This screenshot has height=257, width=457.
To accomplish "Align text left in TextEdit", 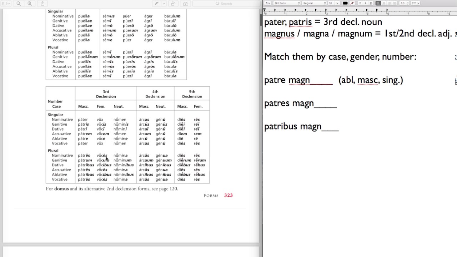I will 378,3.
